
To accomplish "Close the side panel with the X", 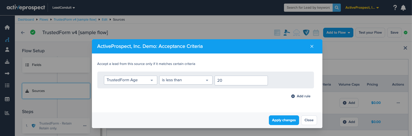I will tap(405, 48).
